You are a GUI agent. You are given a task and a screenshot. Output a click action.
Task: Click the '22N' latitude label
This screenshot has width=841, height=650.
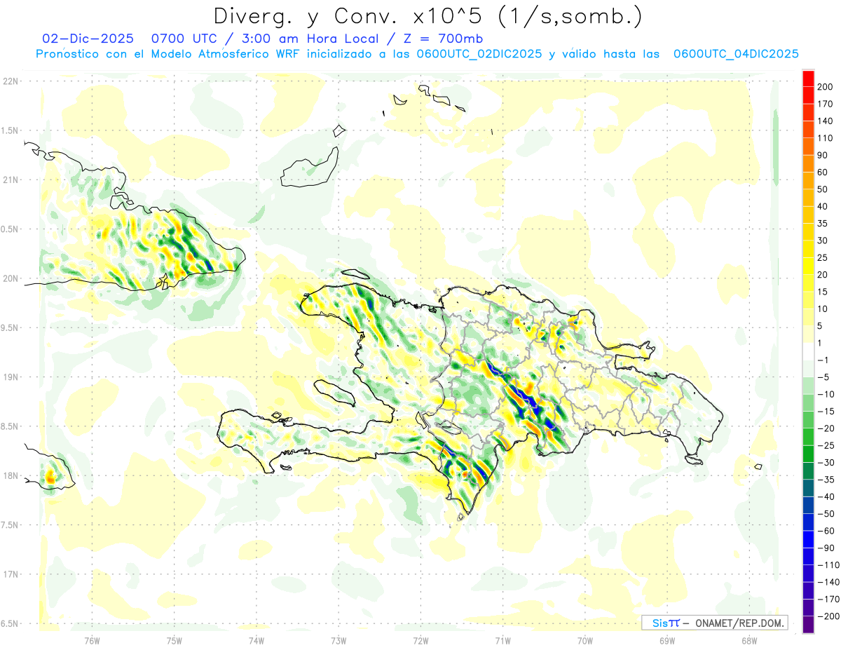click(x=11, y=81)
